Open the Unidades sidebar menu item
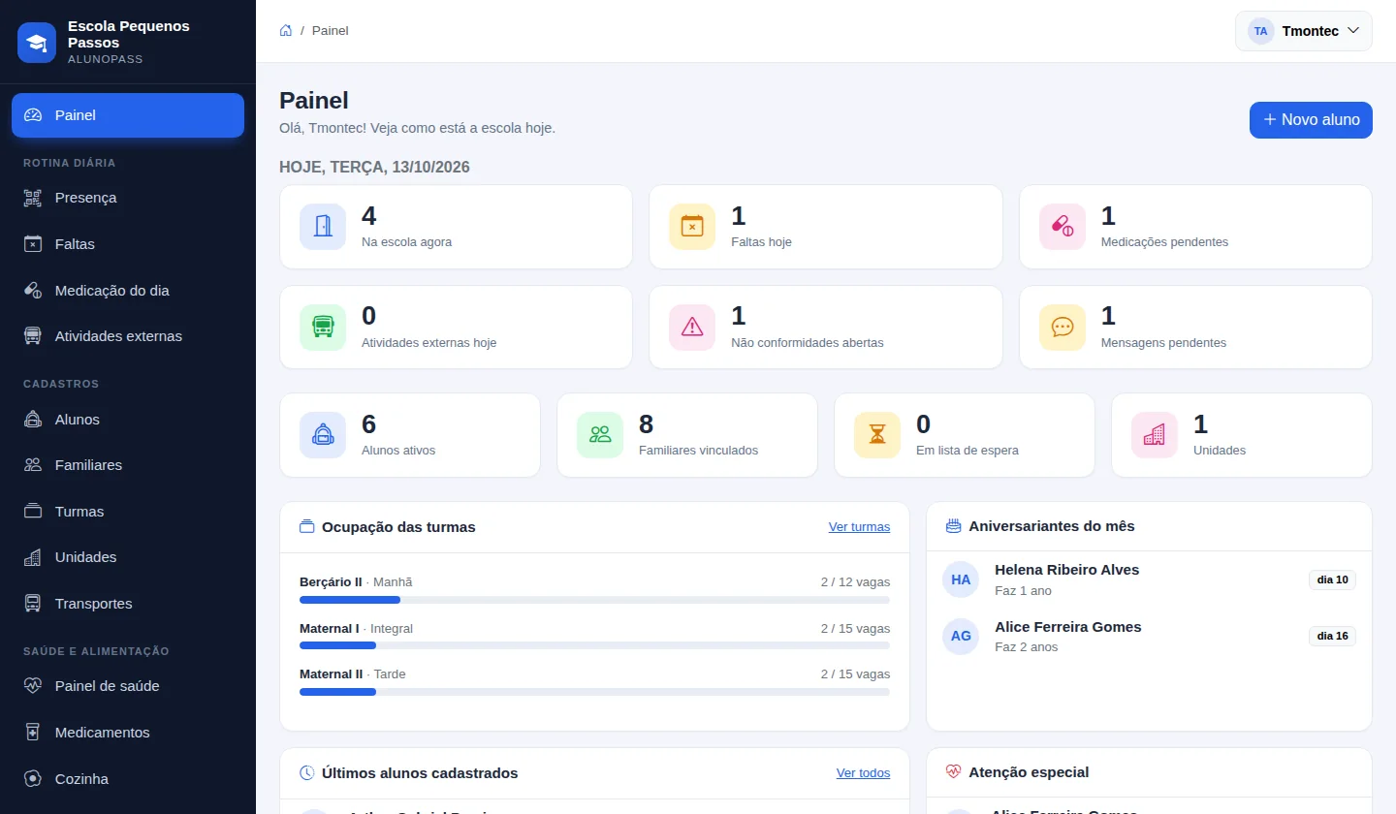This screenshot has height=814, width=1396. pos(128,557)
